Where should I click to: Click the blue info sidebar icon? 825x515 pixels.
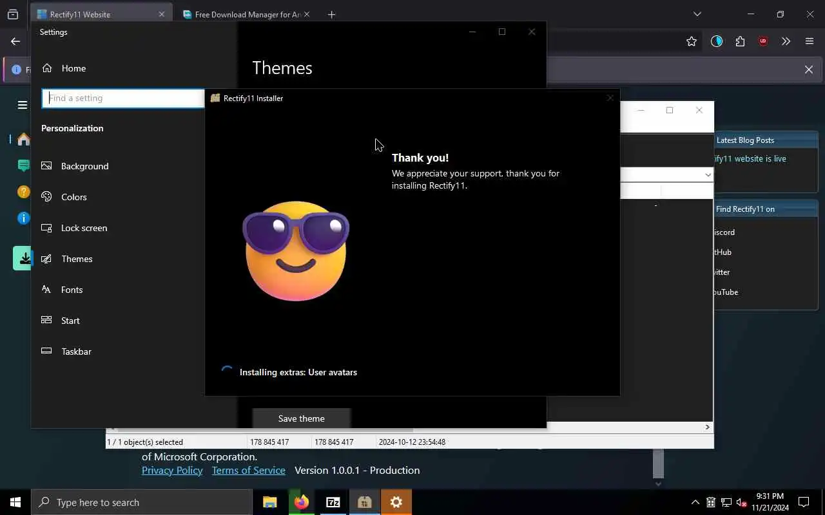(24, 218)
